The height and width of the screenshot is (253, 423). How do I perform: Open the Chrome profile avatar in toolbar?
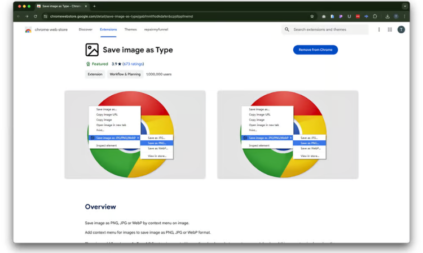point(396,16)
